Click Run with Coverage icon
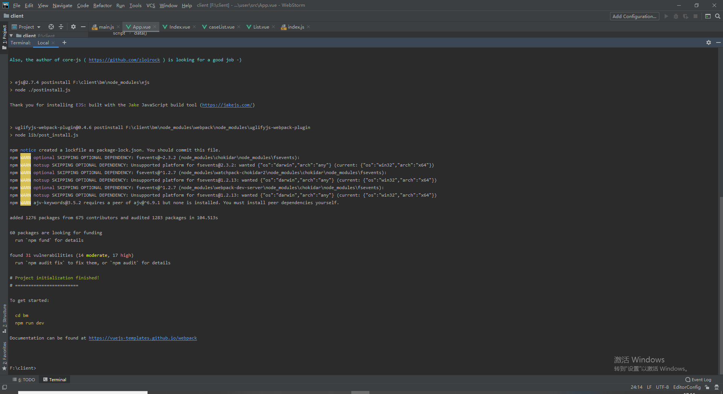723x394 pixels. click(x=686, y=16)
